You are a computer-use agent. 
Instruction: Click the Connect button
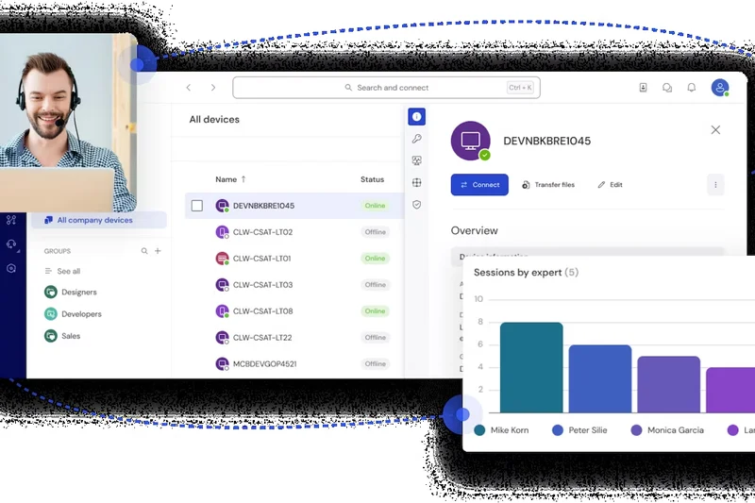[x=479, y=185]
